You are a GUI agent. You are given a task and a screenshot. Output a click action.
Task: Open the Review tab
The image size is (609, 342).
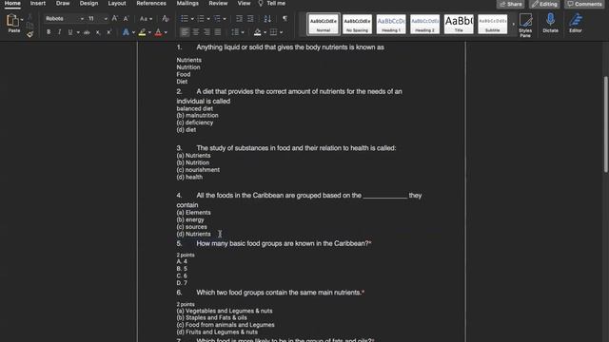pos(218,4)
